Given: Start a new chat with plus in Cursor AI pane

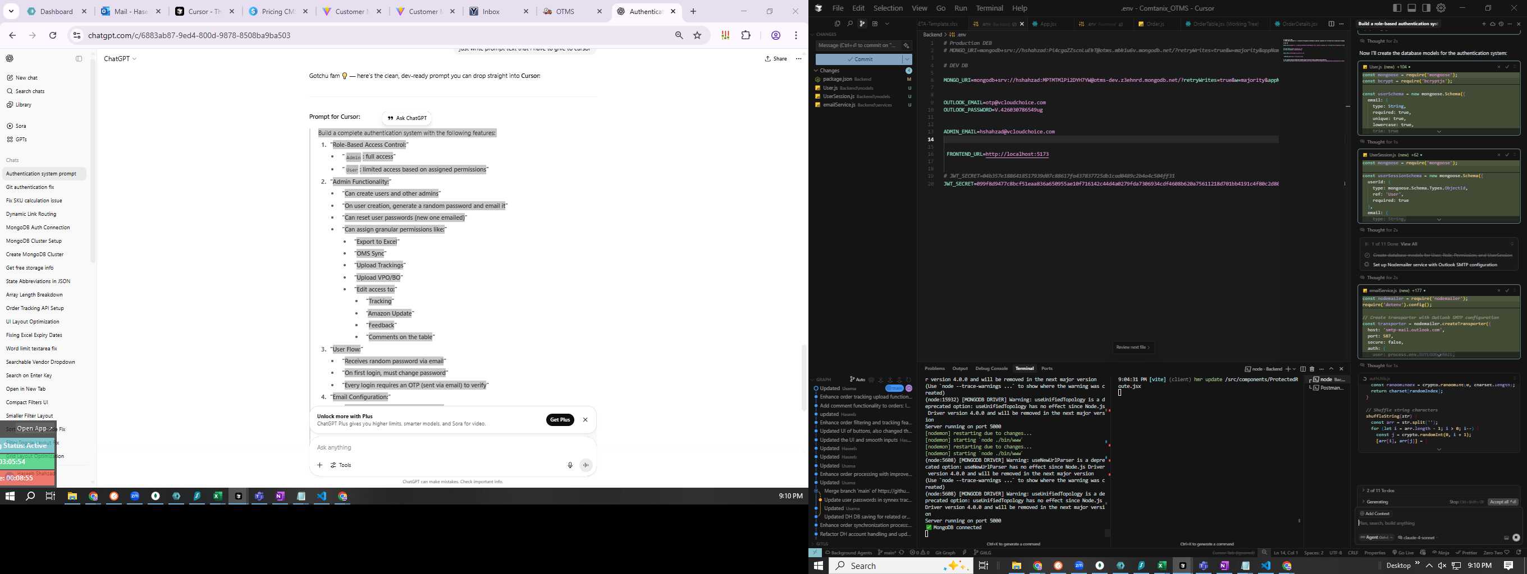Looking at the screenshot, I should [1484, 24].
